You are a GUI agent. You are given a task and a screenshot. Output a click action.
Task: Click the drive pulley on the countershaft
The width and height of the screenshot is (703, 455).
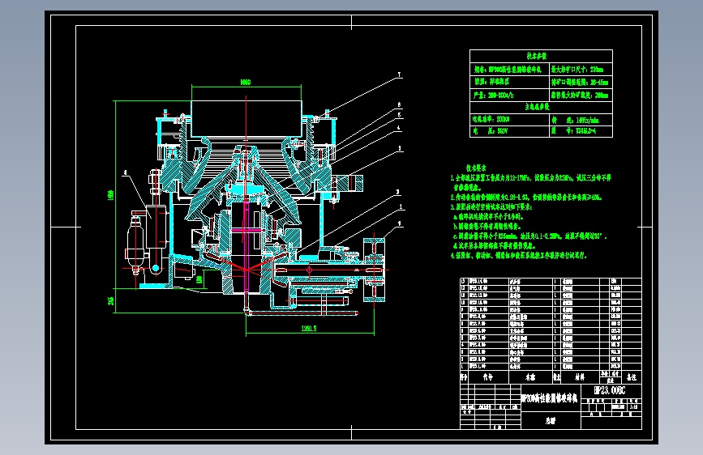point(374,270)
